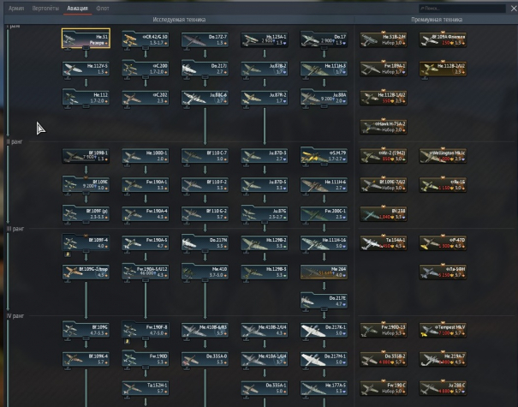This screenshot has height=407, width=518.
Task: Open the Ju 87G attacker group
Action: click(x=265, y=214)
